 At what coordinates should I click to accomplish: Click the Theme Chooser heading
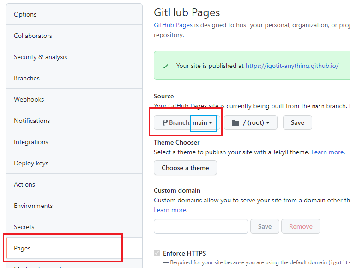176,142
